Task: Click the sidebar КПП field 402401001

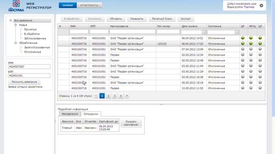Action: [29, 76]
